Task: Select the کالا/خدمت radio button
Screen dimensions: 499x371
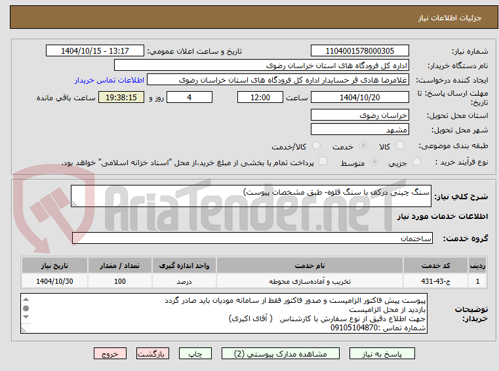Action: (316, 146)
